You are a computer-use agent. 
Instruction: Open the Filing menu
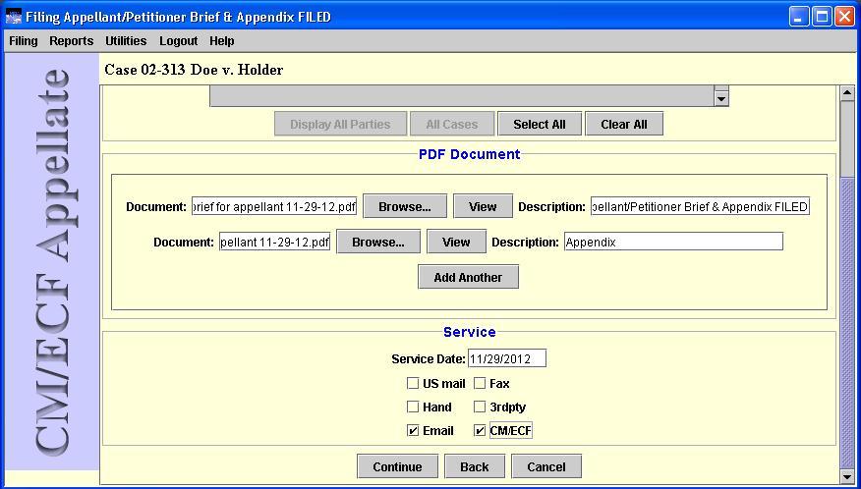24,41
